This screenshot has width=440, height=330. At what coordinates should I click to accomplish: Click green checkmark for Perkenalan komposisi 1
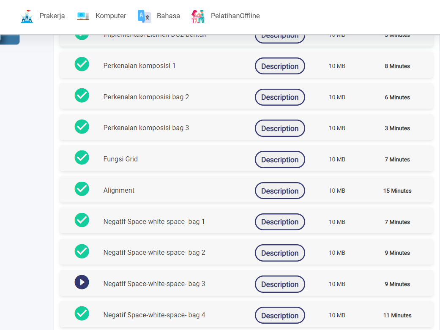coord(82,64)
